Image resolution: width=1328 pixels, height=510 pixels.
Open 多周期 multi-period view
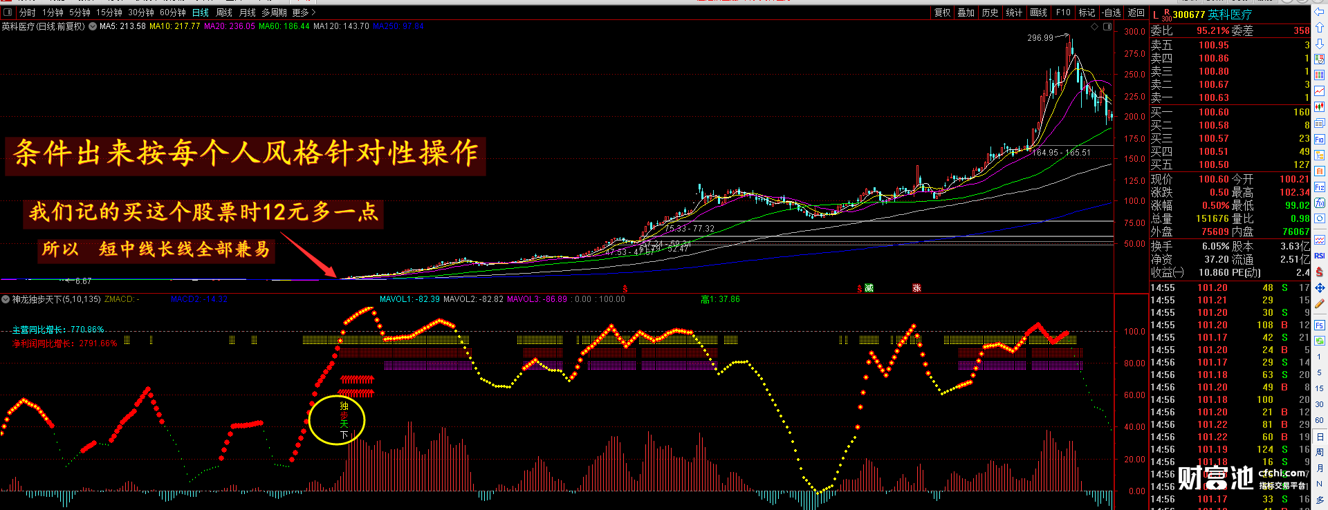[274, 12]
